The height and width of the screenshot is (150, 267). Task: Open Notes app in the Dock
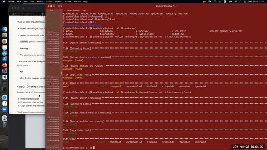(x=5, y=47)
